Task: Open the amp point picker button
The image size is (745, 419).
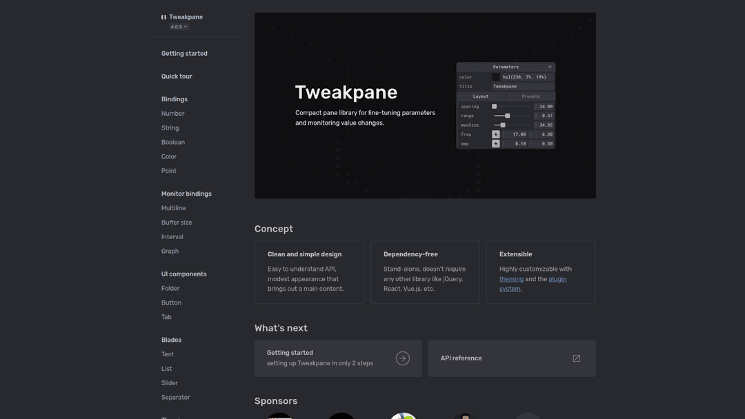Action: 495,144
